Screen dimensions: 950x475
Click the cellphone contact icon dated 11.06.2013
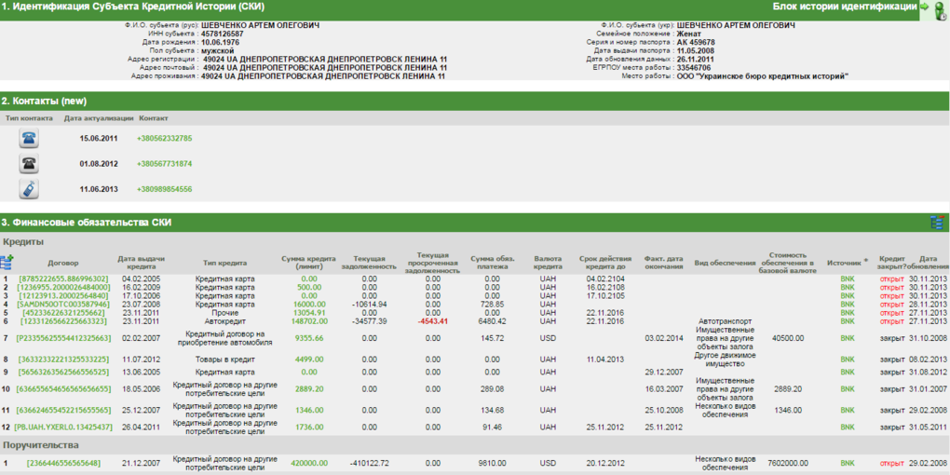[x=30, y=189]
